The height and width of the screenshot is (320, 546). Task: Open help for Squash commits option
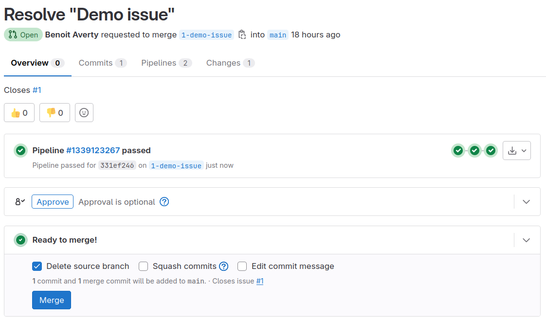(x=223, y=266)
